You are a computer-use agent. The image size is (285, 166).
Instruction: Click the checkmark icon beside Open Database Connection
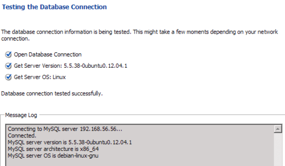pos(8,55)
